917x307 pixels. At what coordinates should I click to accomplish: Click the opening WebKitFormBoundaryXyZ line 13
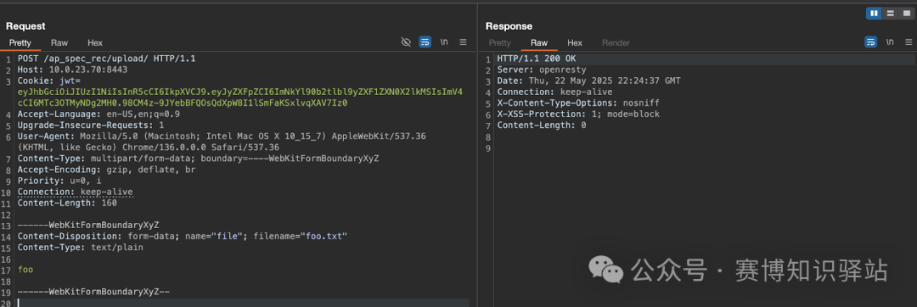pyautogui.click(x=88, y=226)
